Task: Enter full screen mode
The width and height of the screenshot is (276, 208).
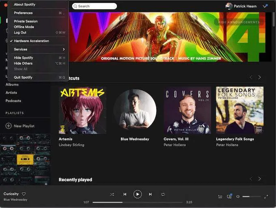Action: tap(266, 197)
